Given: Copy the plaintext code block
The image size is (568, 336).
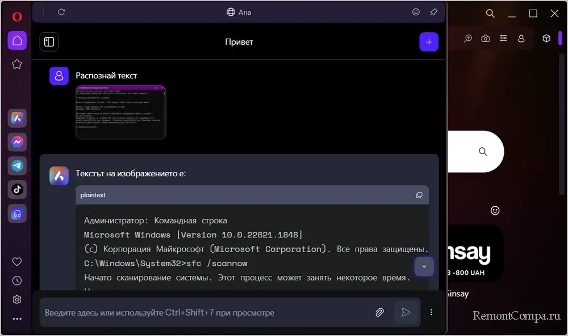Looking at the screenshot, I should tap(419, 195).
